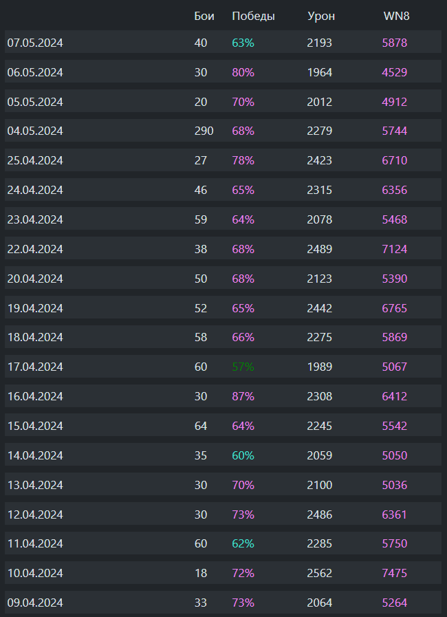Select the 04.05.2024 date entry

pyautogui.click(x=35, y=131)
